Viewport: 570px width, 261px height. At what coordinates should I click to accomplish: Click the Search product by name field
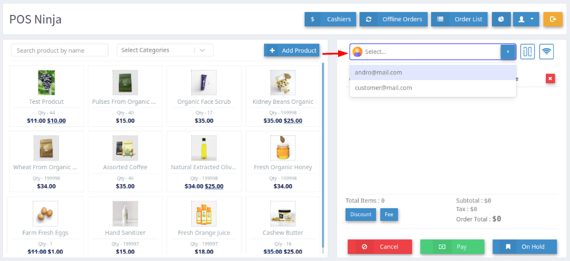[60, 50]
